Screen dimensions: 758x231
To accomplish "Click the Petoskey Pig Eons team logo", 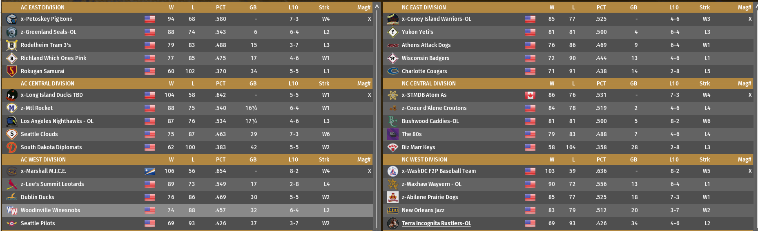I will (x=12, y=19).
